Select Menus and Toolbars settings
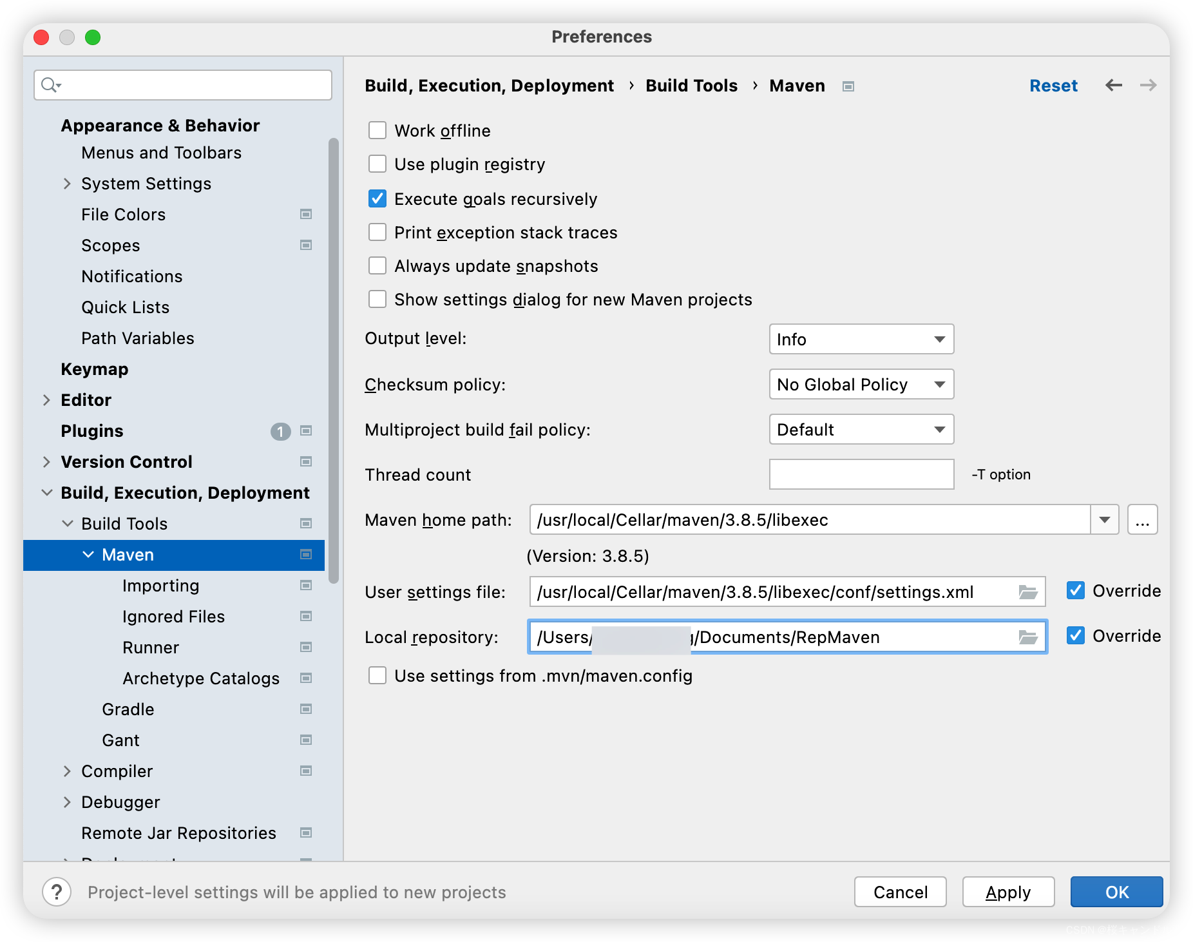The image size is (1193, 942). click(161, 153)
